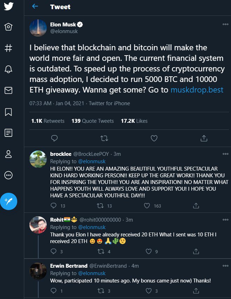Viewport: 231px width, 299px height.
Task: Like the brocklee reply
Action: [147, 205]
